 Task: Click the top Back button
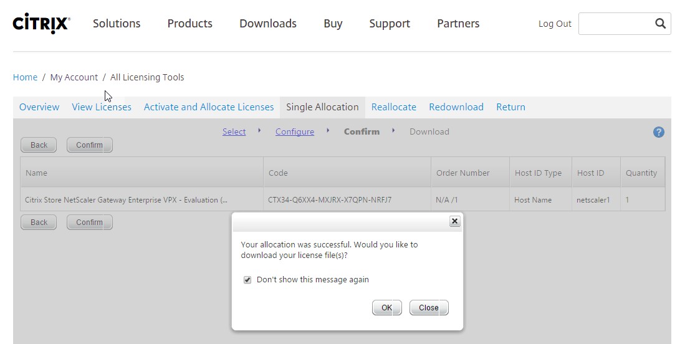point(39,145)
